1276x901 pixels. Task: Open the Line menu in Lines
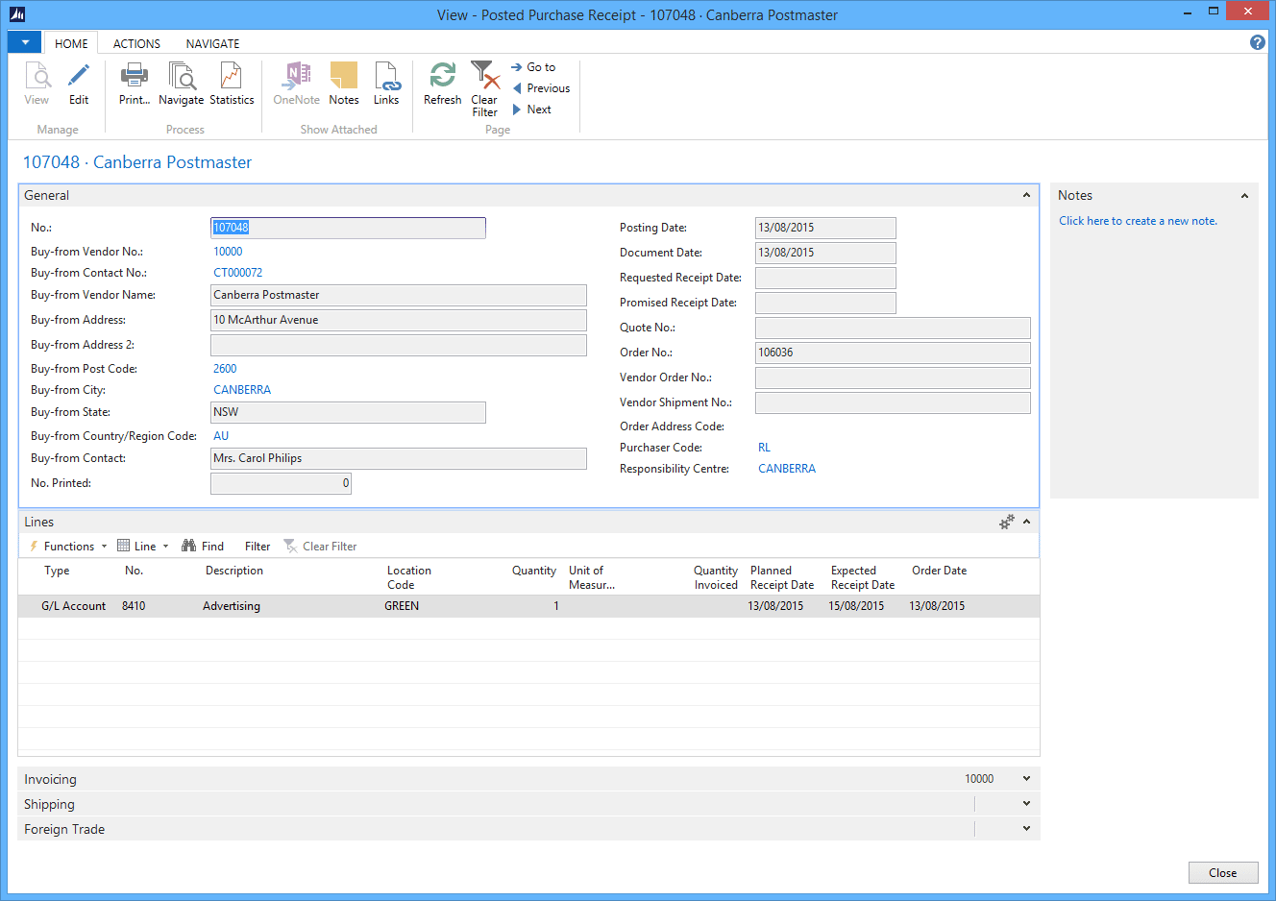[x=142, y=547]
